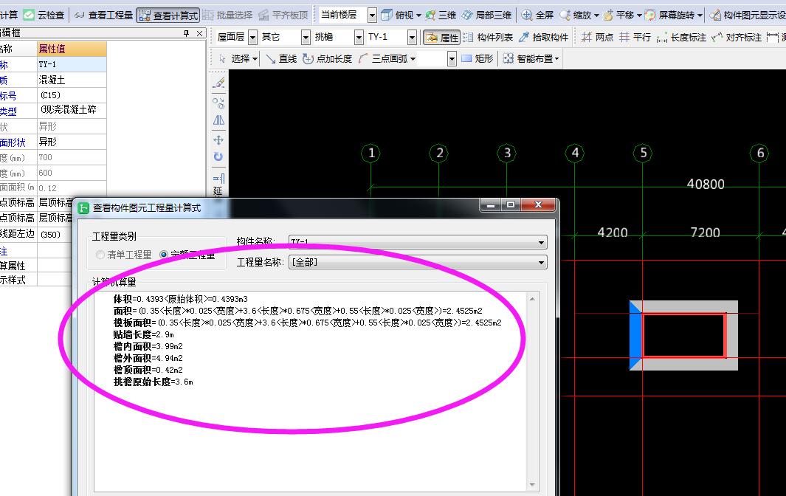Choose the 两点 two-point axis tool

pos(597,37)
